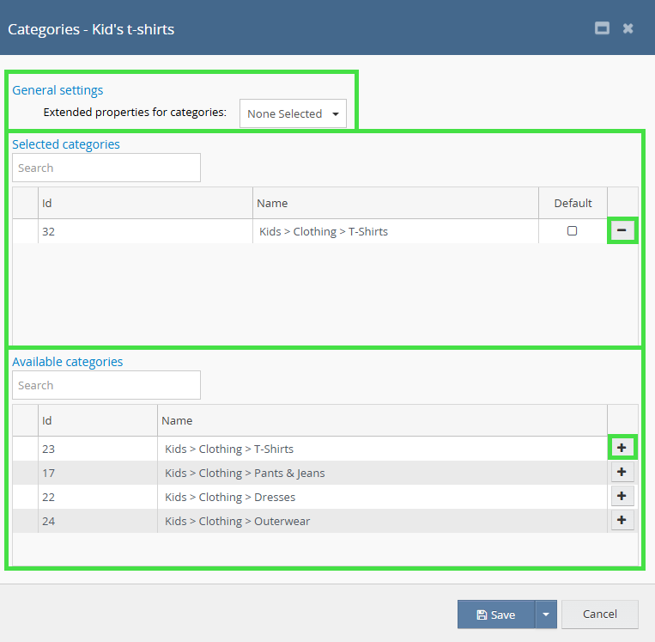Sort selected categories by Id header
655x642 pixels.
click(x=145, y=204)
